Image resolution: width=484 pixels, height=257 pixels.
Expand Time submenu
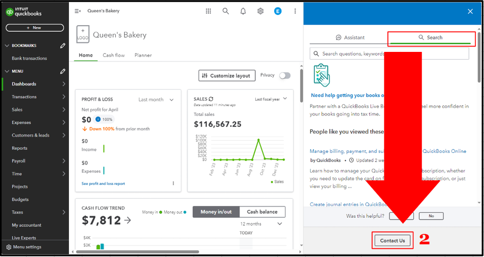pyautogui.click(x=63, y=174)
